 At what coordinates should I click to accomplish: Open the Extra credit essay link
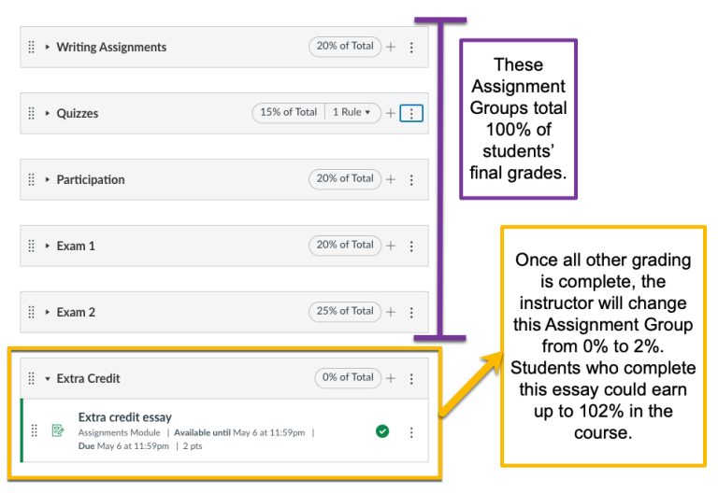pos(124,417)
